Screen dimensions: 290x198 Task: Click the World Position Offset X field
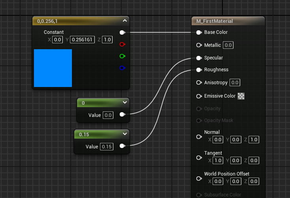218,181
